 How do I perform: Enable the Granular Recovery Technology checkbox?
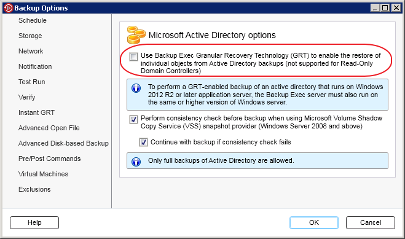click(x=133, y=57)
